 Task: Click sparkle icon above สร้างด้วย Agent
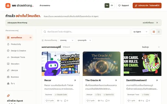(8, 96)
